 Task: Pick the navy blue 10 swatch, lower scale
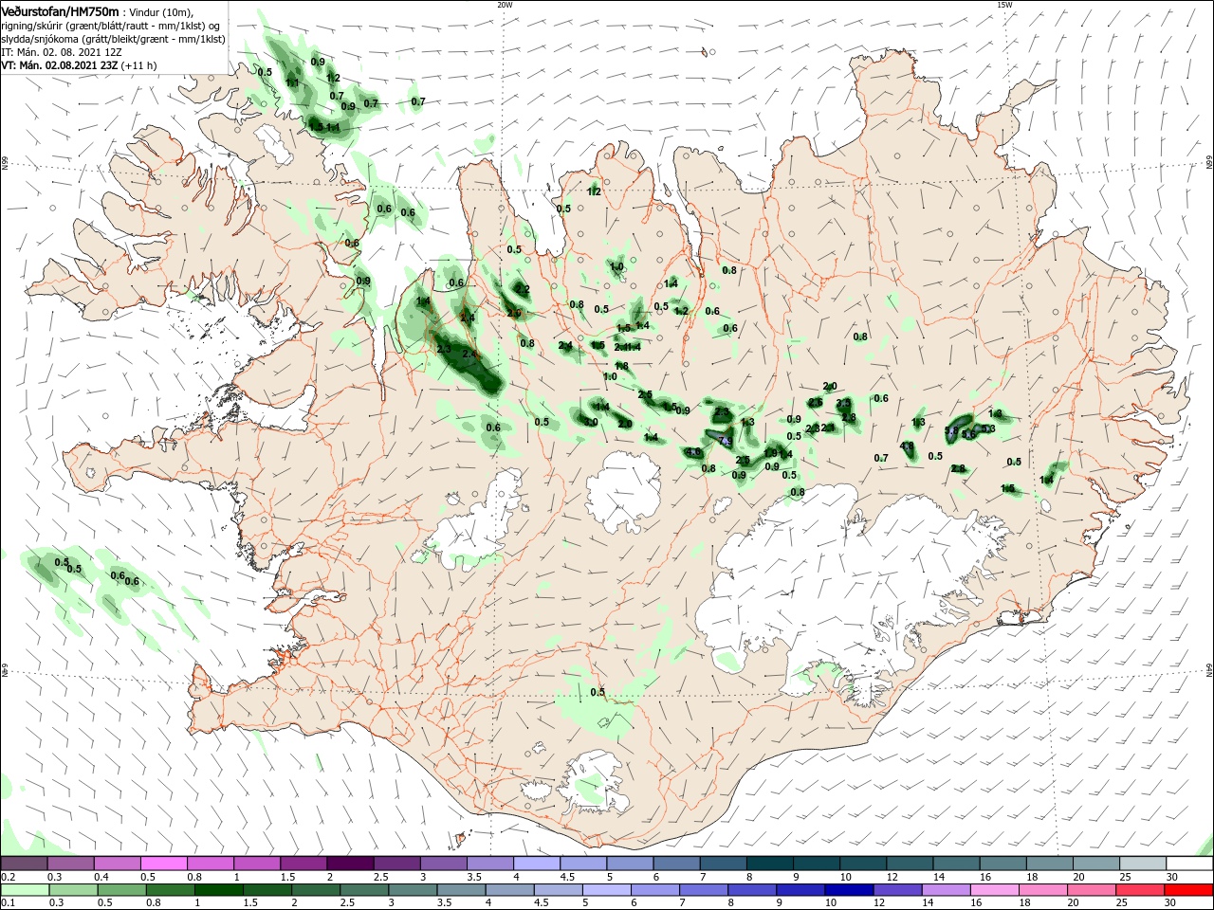[x=850, y=889]
